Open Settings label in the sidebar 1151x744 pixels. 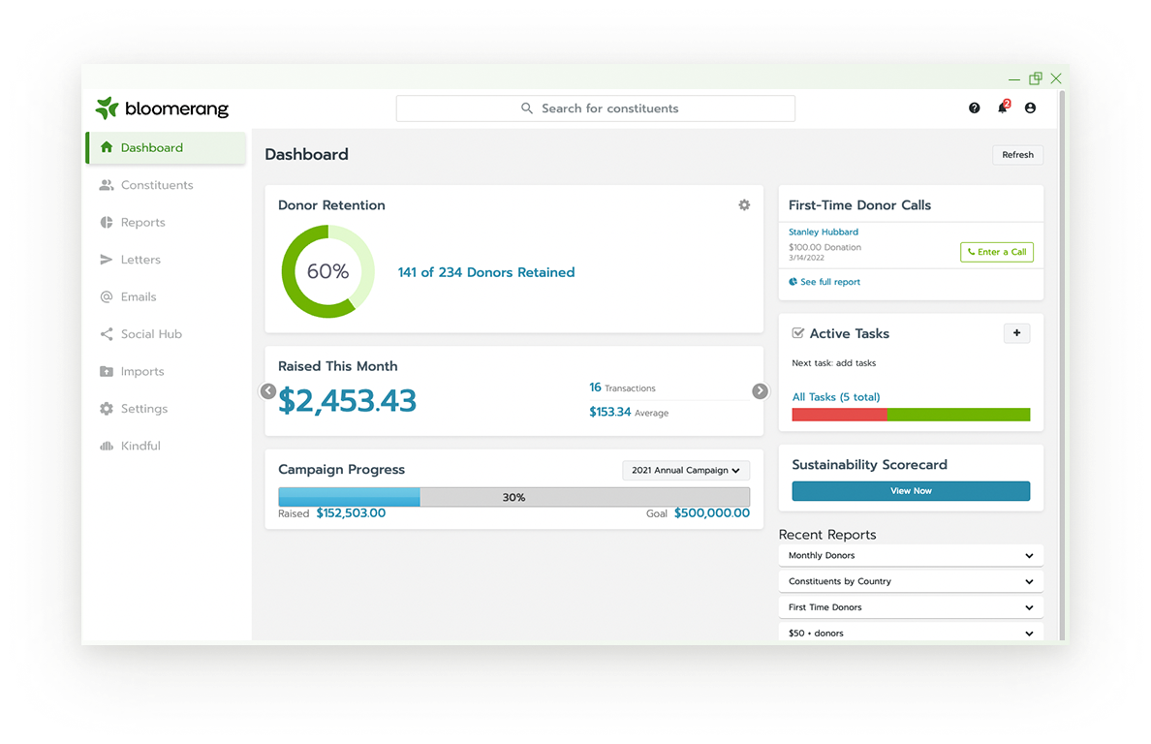[x=143, y=409]
